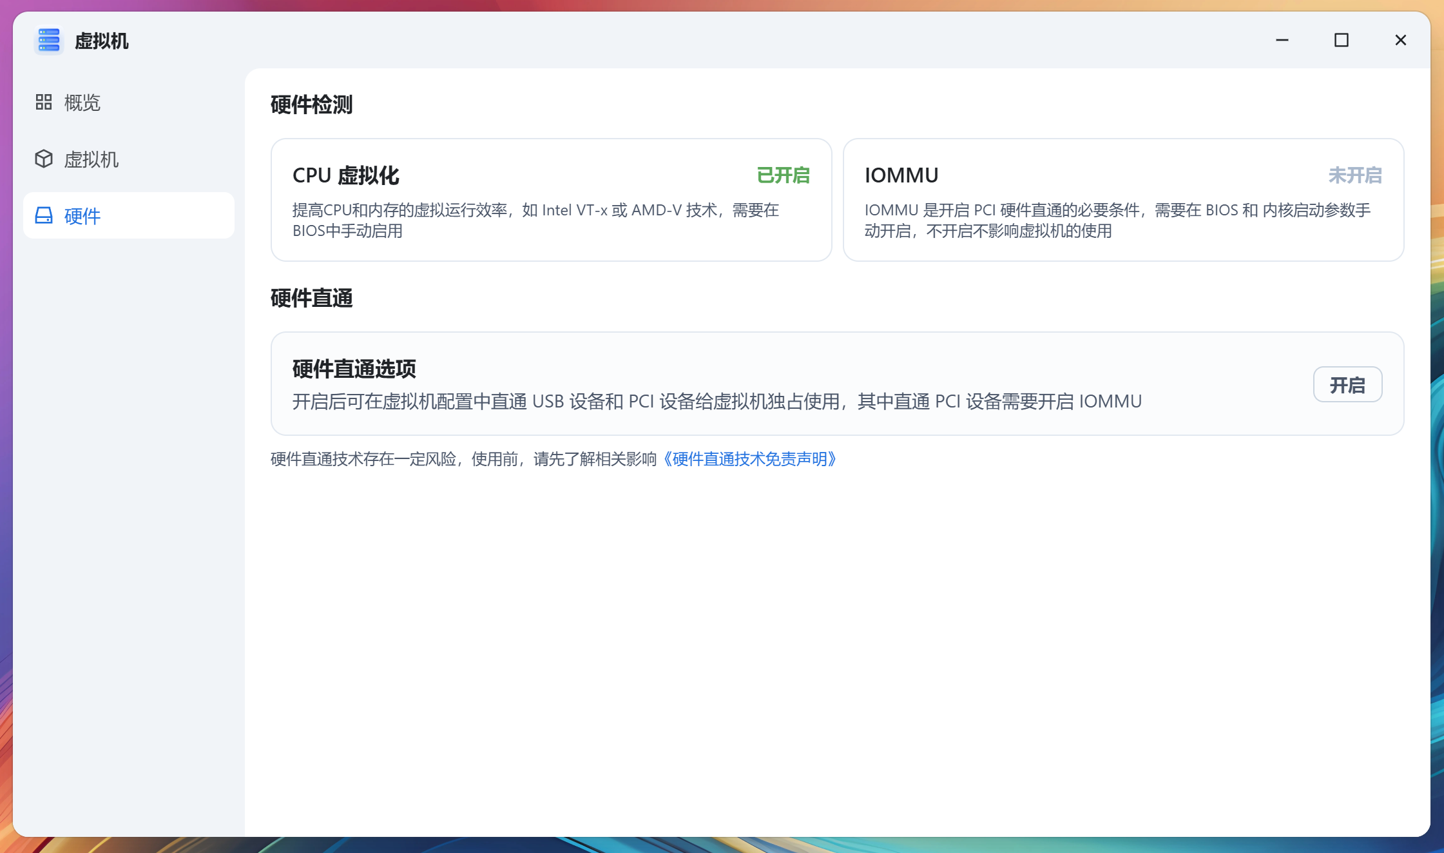Screen dimensions: 1444x853
Task: Click the 虚拟机 app logo in title bar
Action: (49, 40)
